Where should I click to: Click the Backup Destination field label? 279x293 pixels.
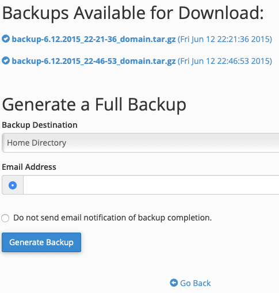(40, 125)
